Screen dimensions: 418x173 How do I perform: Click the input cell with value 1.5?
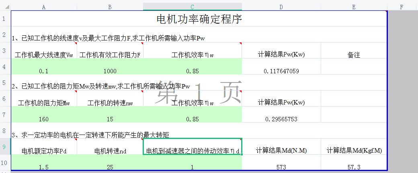(x=44, y=162)
